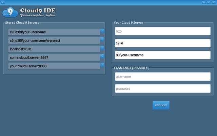Focus the username credentials field
217x136 pixels.
point(163,76)
